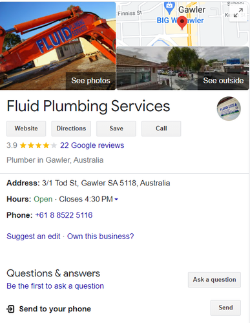250x323 pixels.
Task: Click the Send to your phone icon
Action: pyautogui.click(x=10, y=309)
